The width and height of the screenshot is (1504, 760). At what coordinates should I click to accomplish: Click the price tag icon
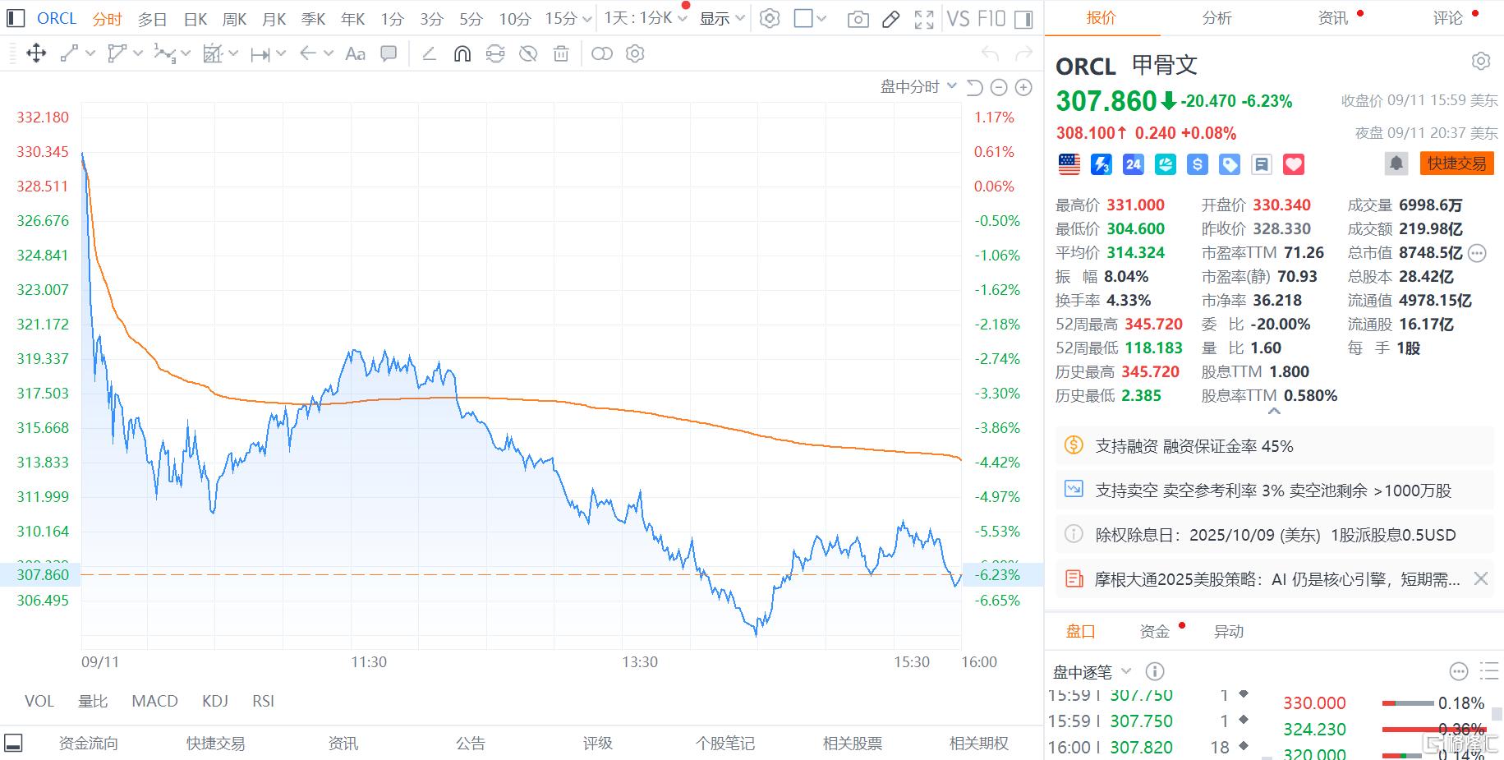pyautogui.click(x=1230, y=164)
